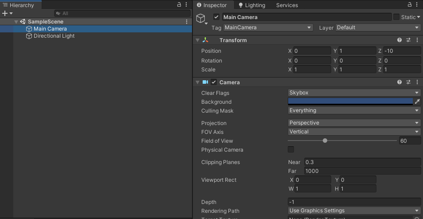Open Camera component presets icon
The height and width of the screenshot is (219, 423).
click(408, 82)
